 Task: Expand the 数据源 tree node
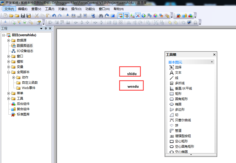[x=9, y=40]
